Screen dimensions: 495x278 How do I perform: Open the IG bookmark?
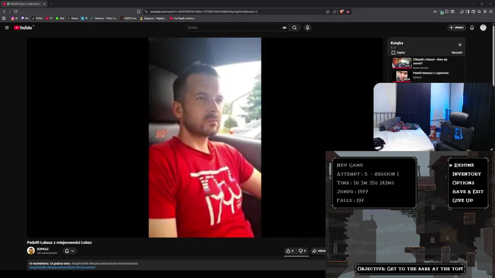[x=14, y=18]
